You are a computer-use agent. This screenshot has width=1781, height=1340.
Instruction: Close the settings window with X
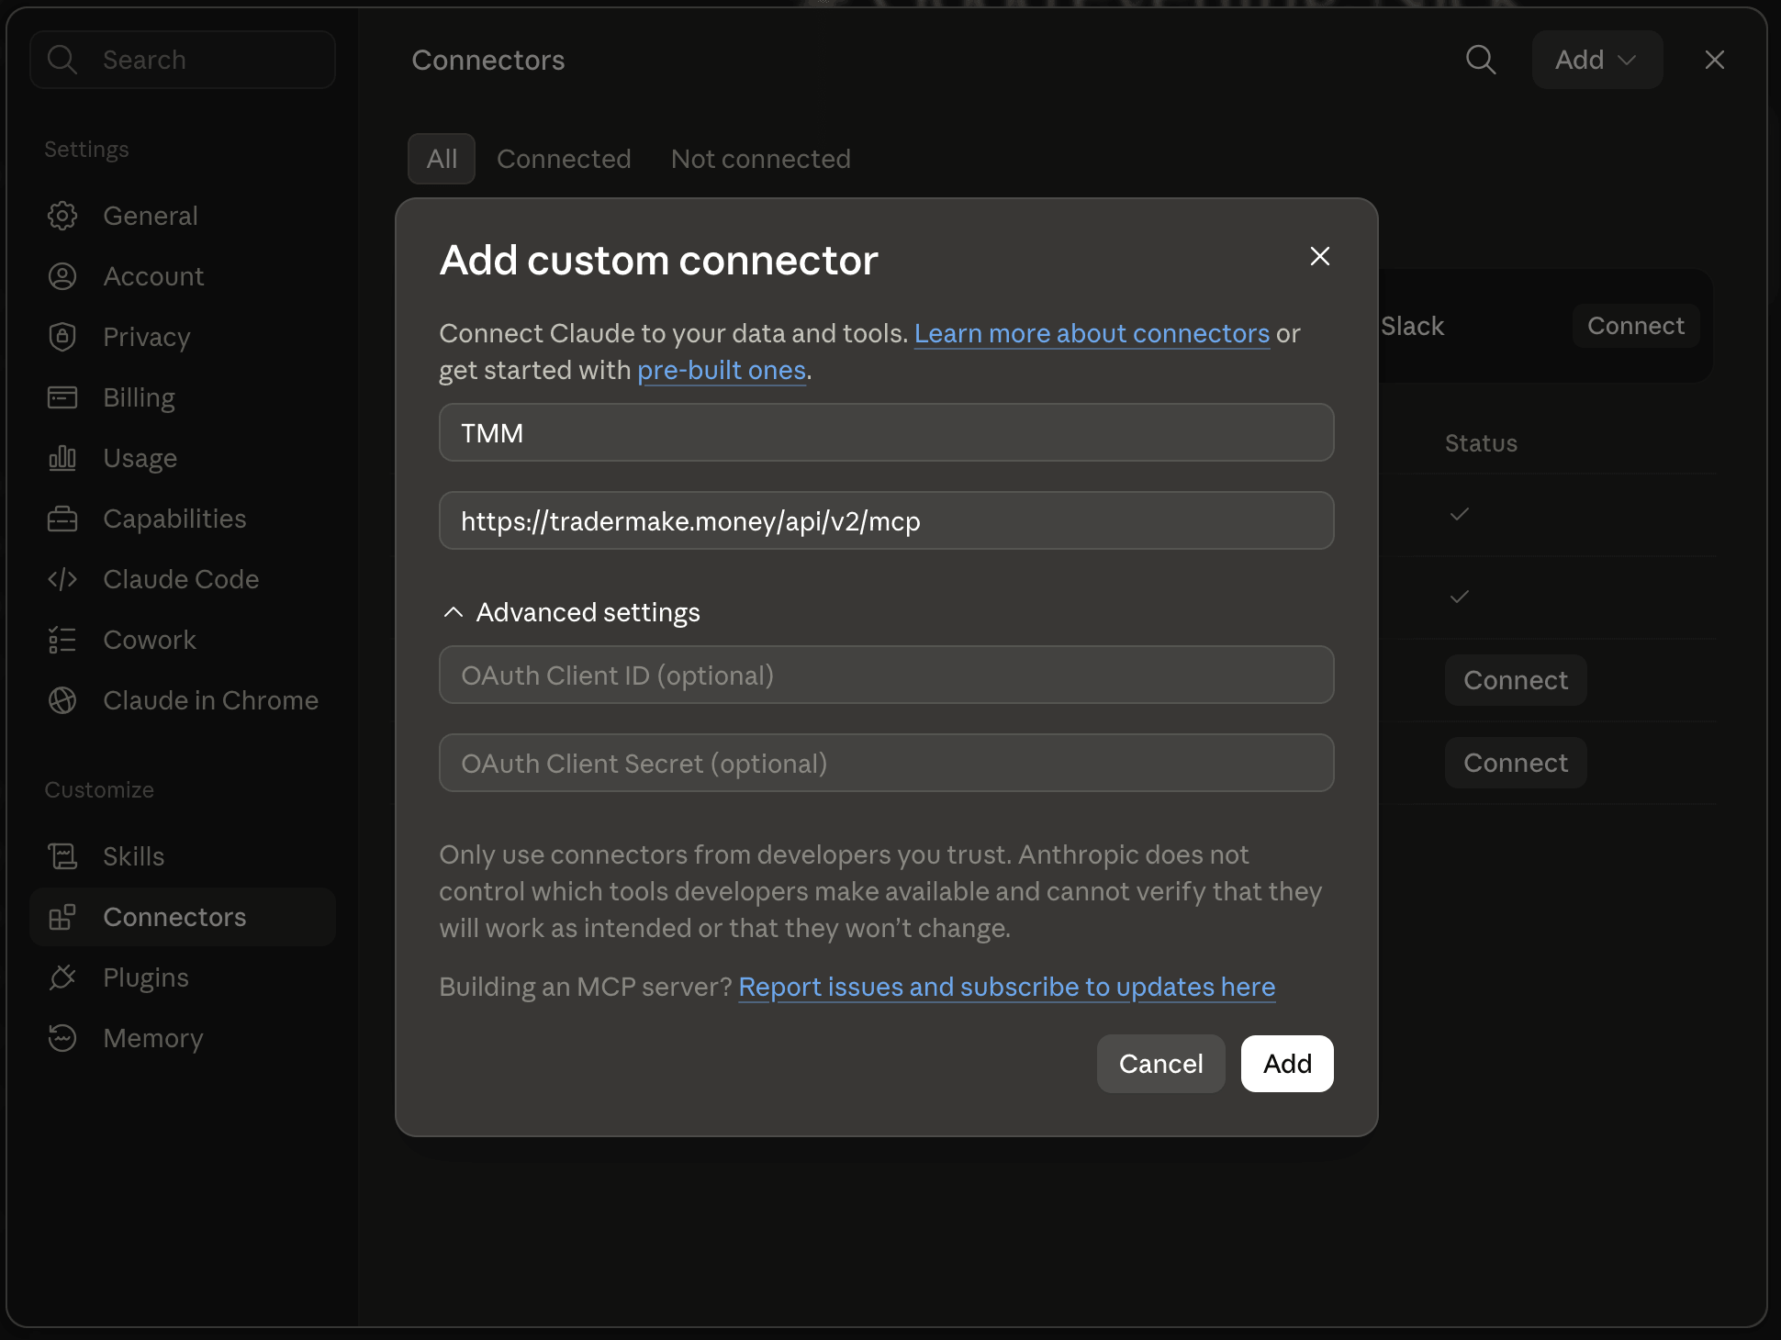(1715, 60)
